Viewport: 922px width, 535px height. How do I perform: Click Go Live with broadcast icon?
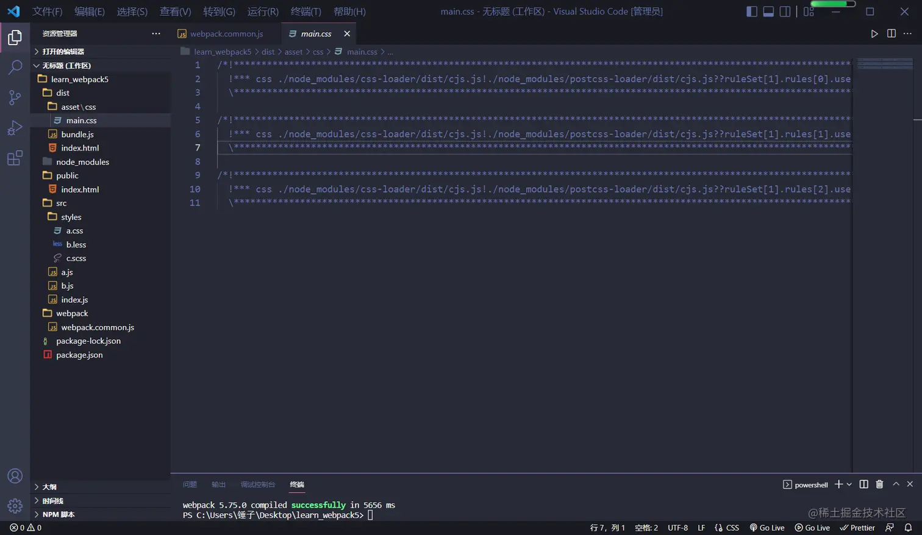[767, 528]
